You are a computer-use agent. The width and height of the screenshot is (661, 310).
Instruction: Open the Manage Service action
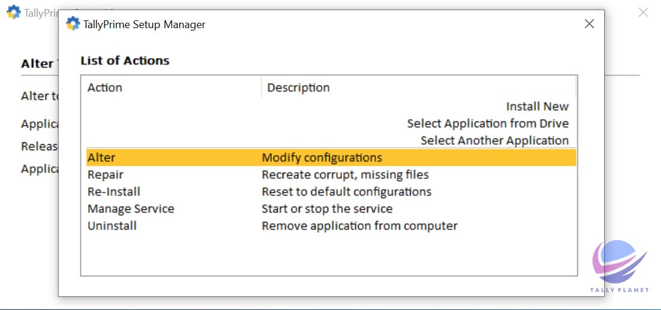pyautogui.click(x=131, y=209)
